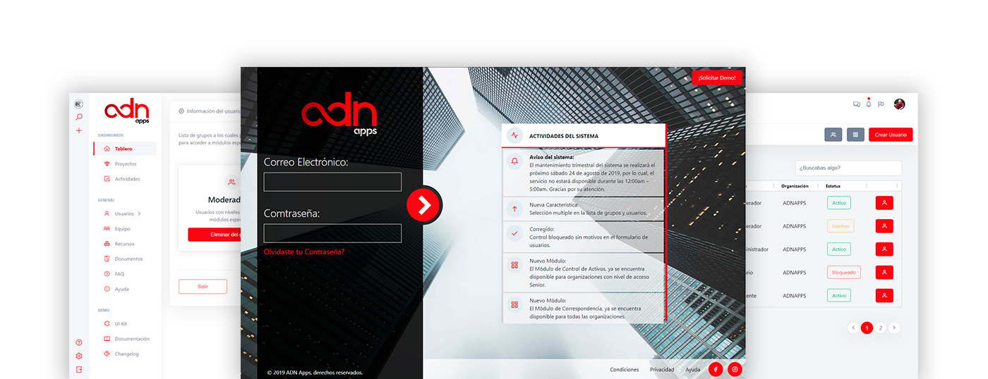Click the ¡Solicitar Demo! button

click(717, 77)
